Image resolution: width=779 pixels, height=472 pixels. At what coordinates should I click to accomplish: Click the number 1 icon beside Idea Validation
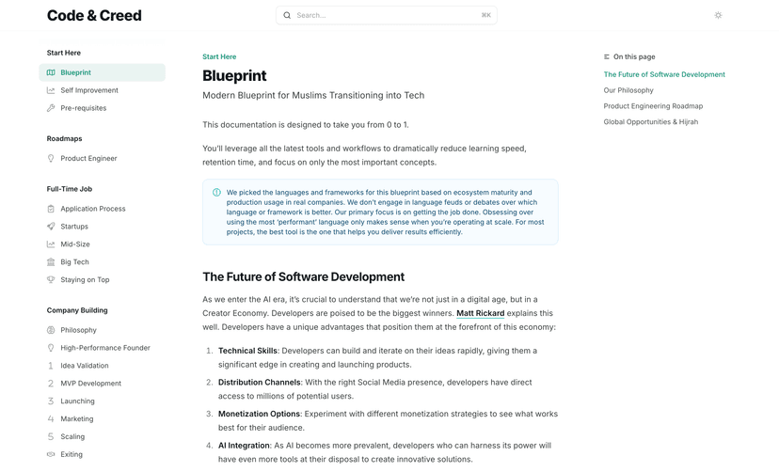pyautogui.click(x=51, y=366)
